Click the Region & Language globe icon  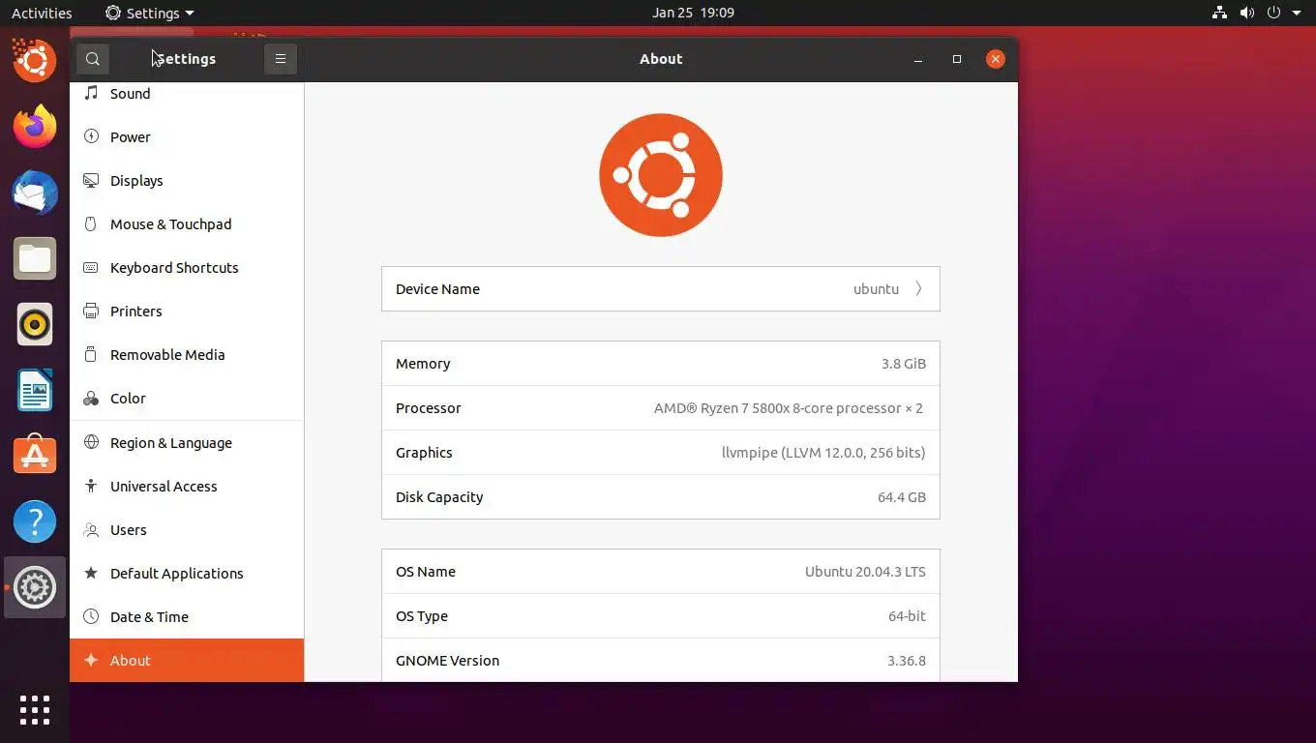coord(91,442)
